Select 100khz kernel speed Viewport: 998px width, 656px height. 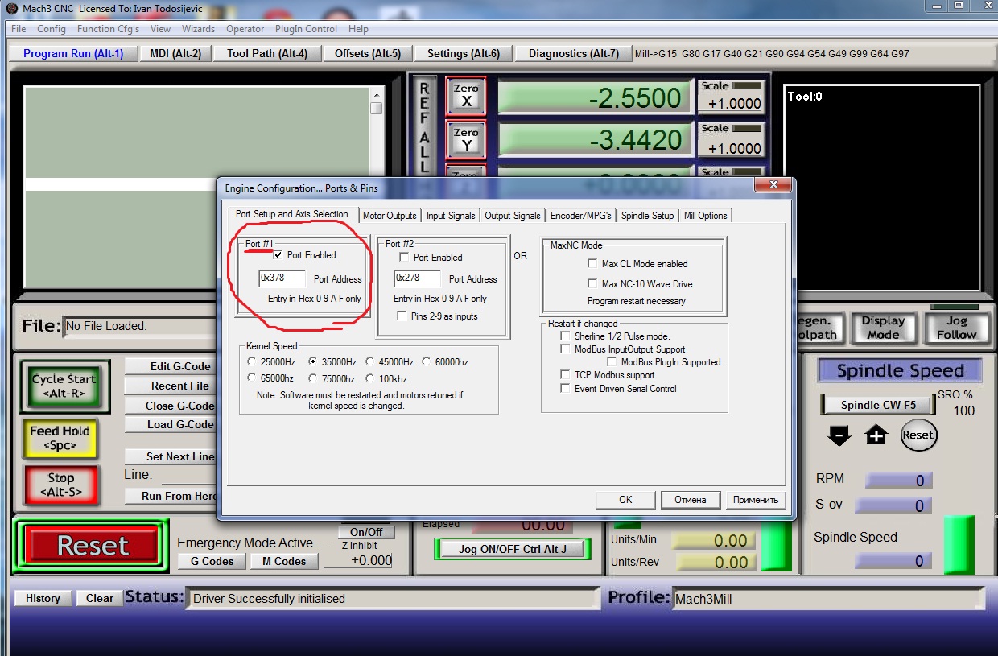[370, 378]
